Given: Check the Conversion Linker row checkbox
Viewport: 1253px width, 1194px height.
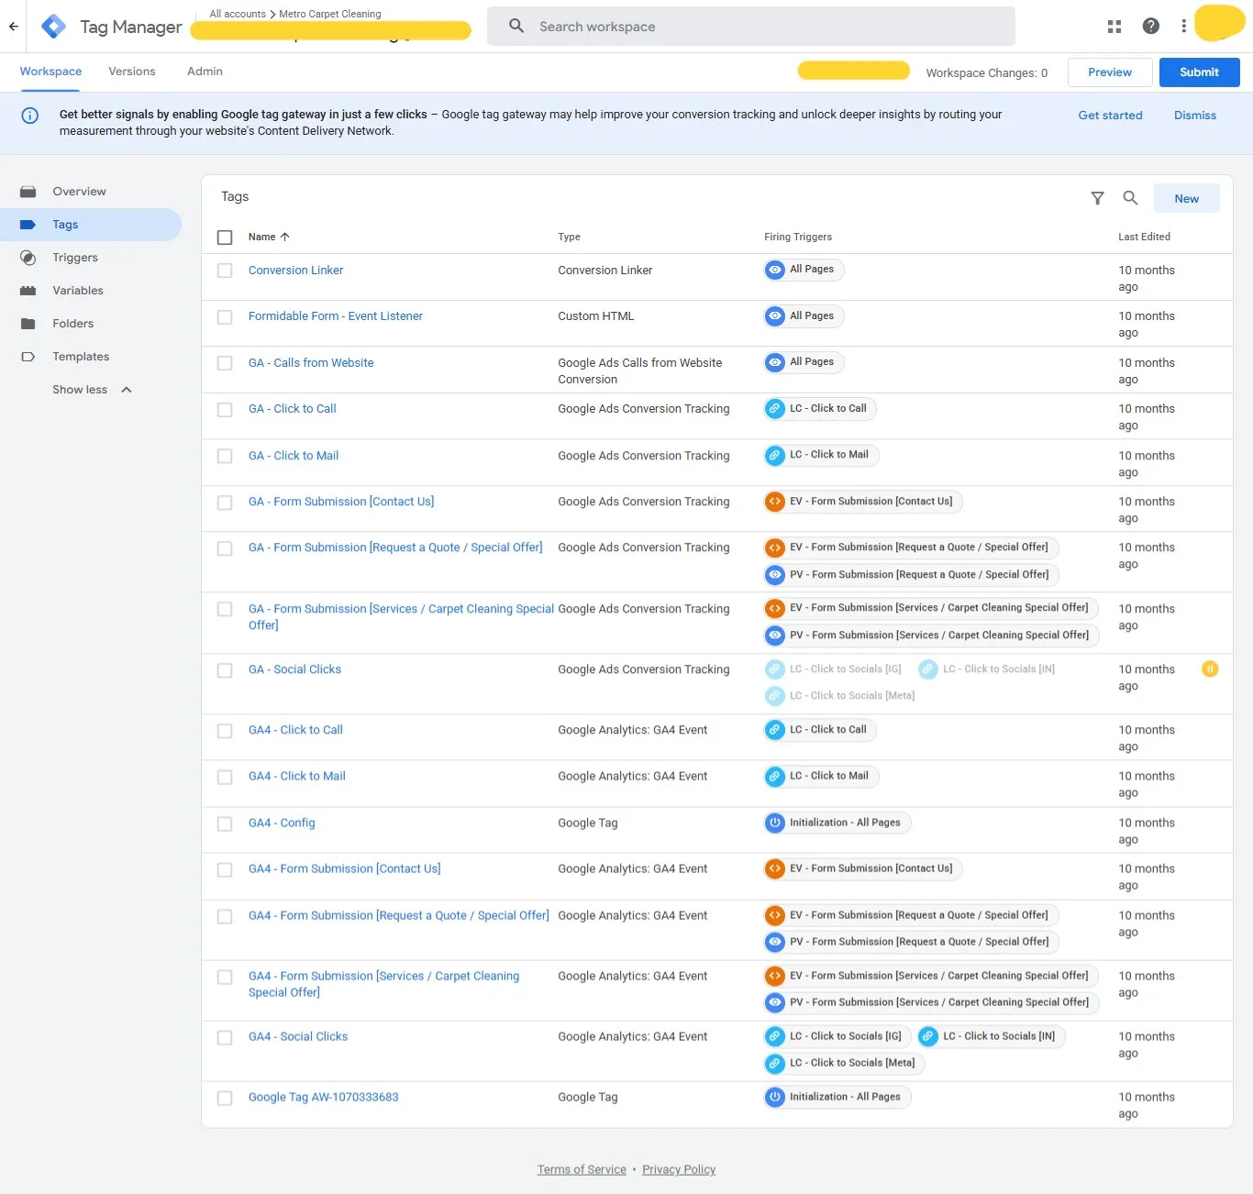Looking at the screenshot, I should tap(225, 271).
